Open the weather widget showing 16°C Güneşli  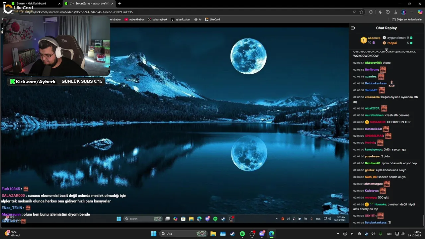tap(13, 234)
